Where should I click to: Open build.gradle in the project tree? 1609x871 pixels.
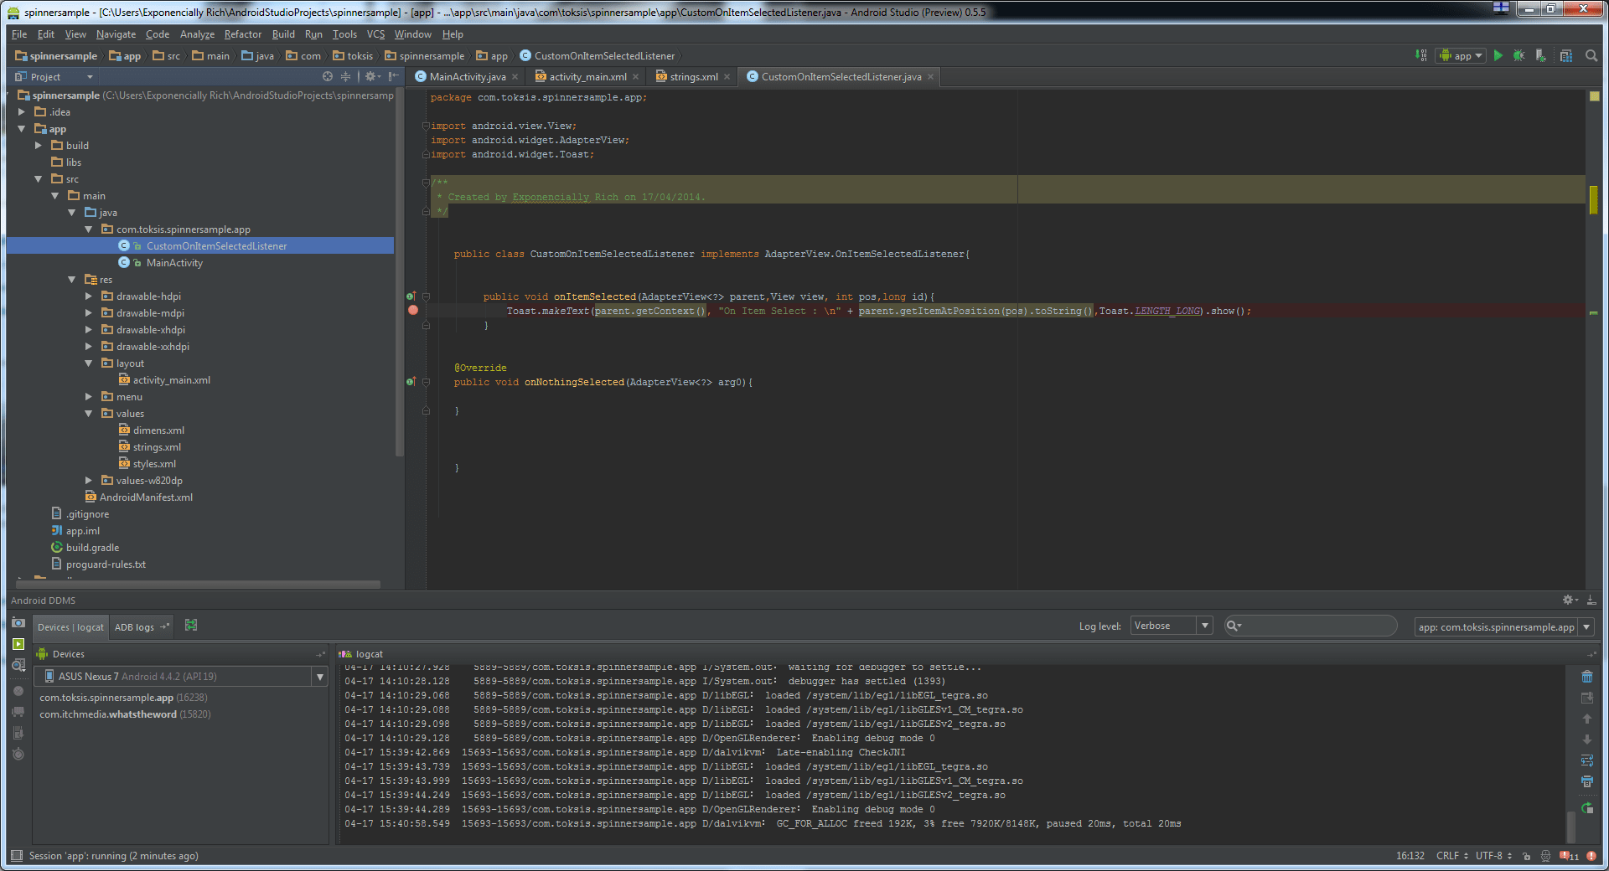[92, 548]
